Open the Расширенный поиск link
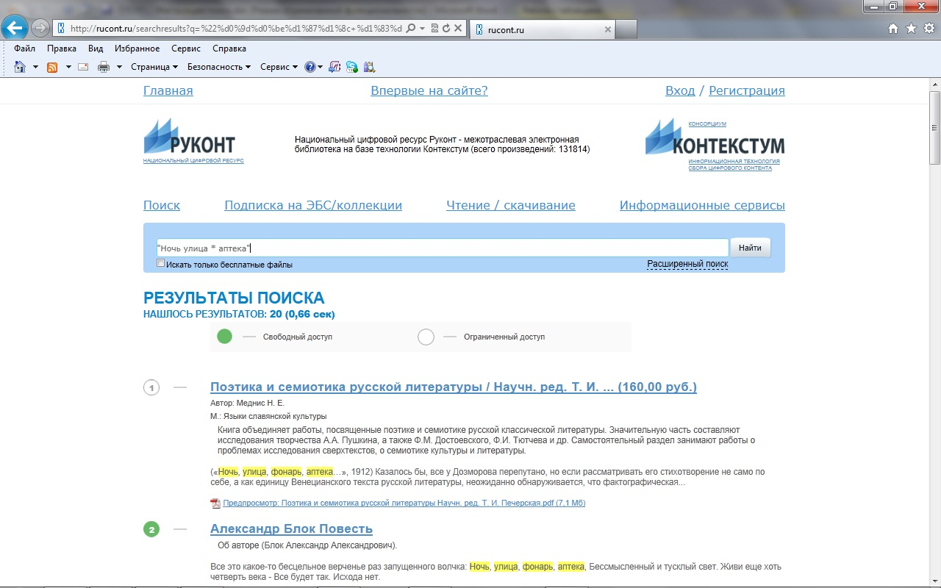Viewport: 941px width, 588px height. tap(687, 264)
